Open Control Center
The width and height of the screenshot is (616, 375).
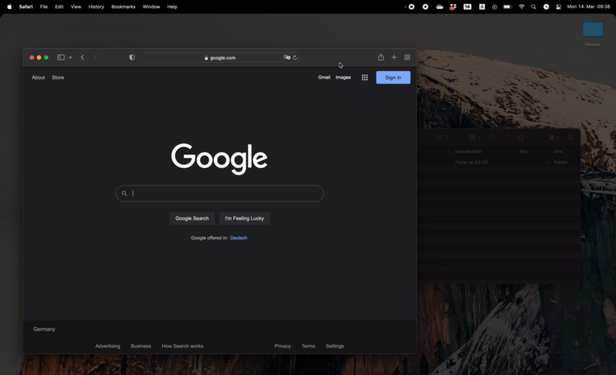pyautogui.click(x=559, y=7)
